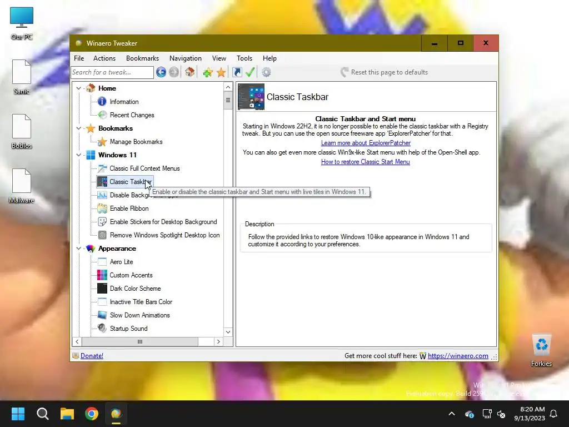Select Classic Full Context Menus
The width and height of the screenshot is (569, 427).
(x=144, y=168)
